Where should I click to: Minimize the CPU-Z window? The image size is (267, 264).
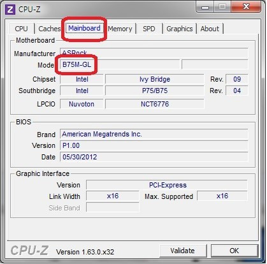[205, 7]
